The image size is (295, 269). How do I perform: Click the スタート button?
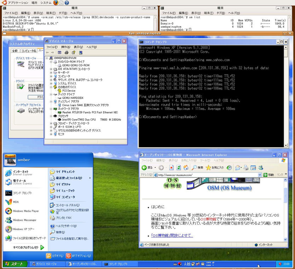point(15,264)
